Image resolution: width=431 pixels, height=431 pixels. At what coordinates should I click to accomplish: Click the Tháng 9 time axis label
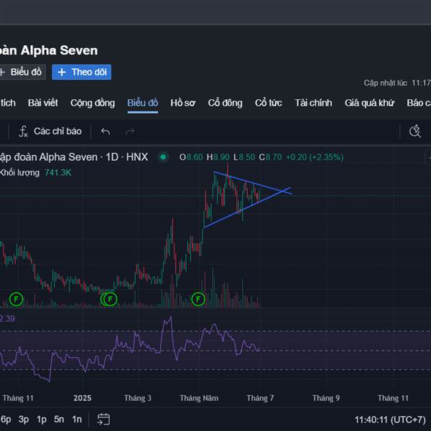[326, 398]
